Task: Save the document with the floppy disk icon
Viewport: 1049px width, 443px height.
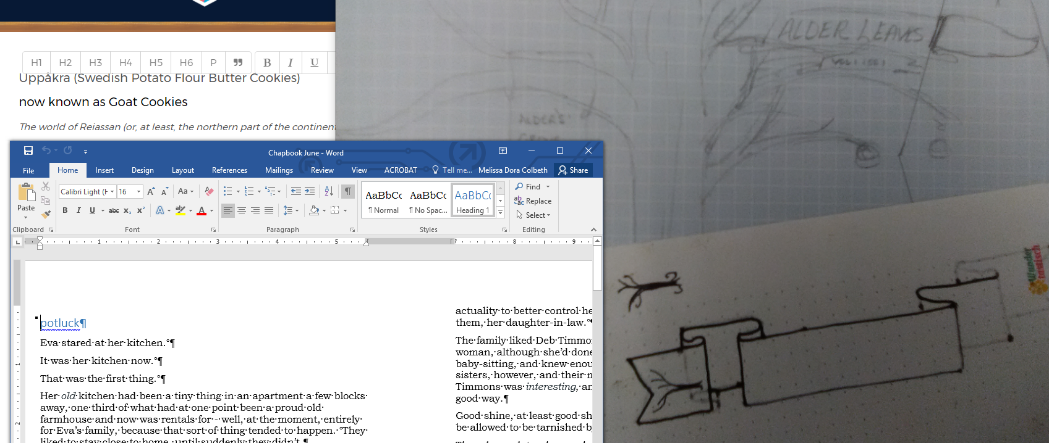Action: click(28, 151)
